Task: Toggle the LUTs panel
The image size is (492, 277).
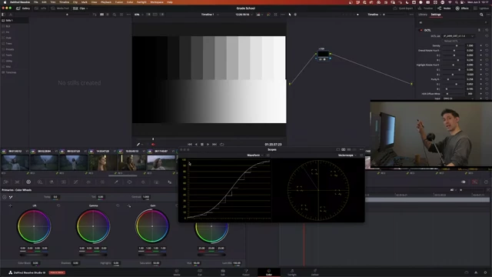Action: point(41,8)
